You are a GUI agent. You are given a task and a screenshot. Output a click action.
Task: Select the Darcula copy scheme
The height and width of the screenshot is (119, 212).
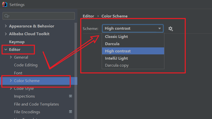point(117,65)
